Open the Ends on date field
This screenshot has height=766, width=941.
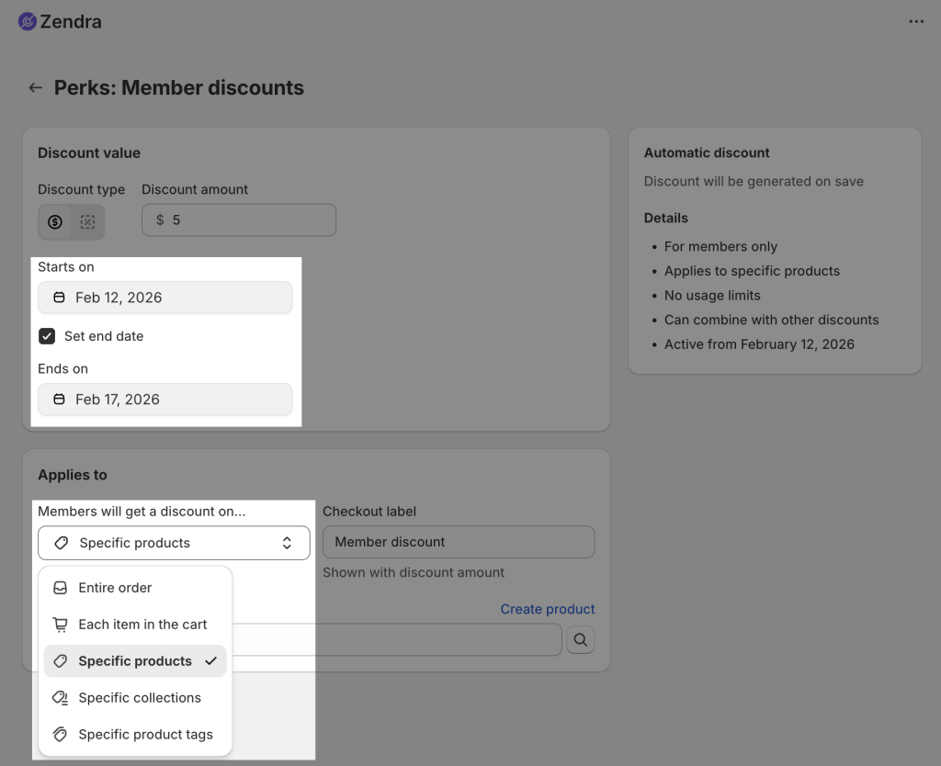pos(165,400)
